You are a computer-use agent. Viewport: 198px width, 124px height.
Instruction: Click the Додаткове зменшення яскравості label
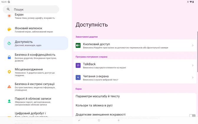(100, 115)
